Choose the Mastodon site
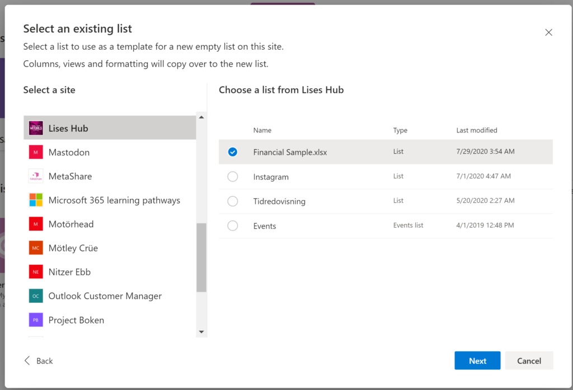The width and height of the screenshot is (573, 390). [x=110, y=152]
